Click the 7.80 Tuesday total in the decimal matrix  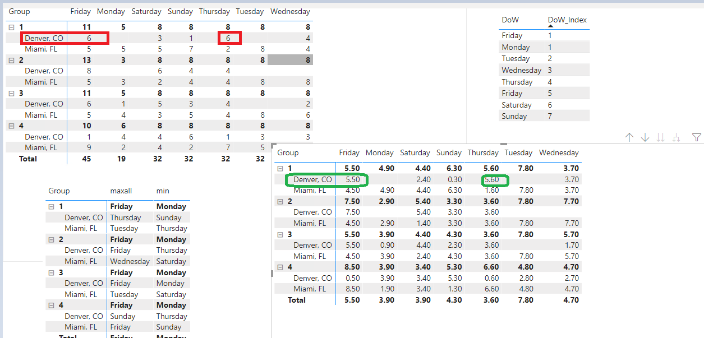point(524,300)
